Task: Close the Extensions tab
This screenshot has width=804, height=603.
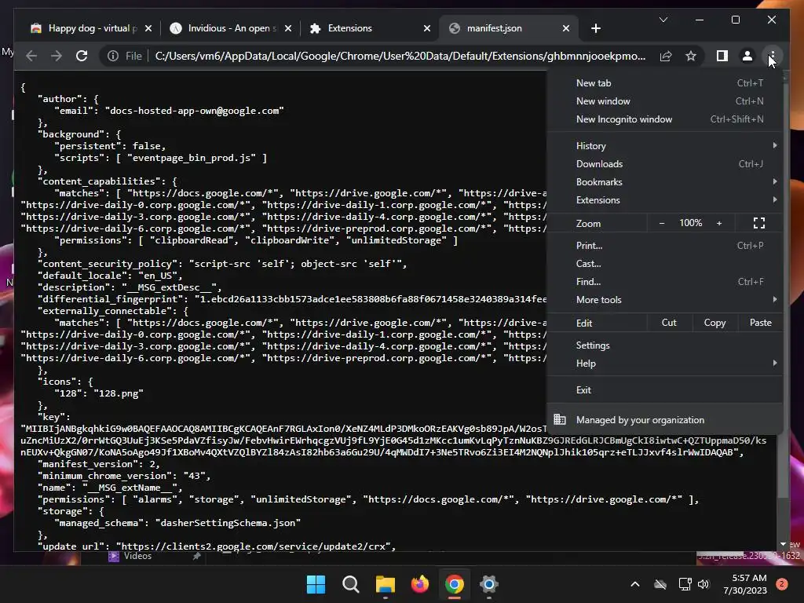Action: point(426,28)
